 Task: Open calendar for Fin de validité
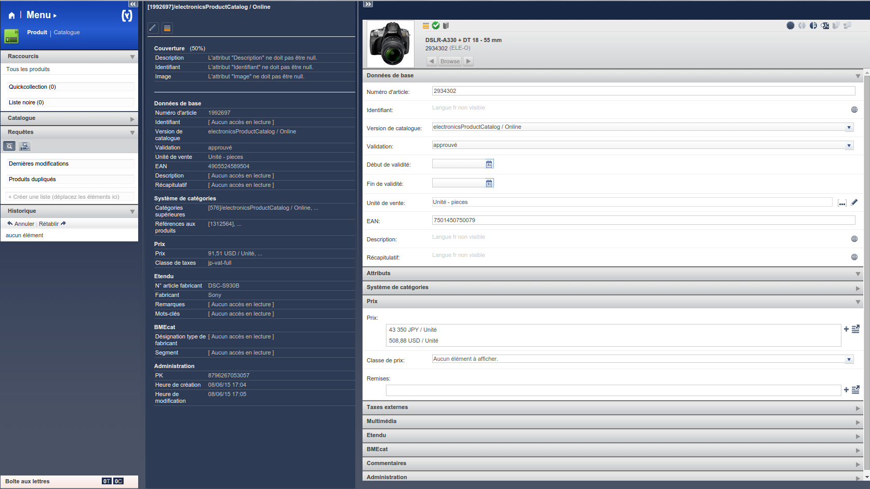coord(489,183)
